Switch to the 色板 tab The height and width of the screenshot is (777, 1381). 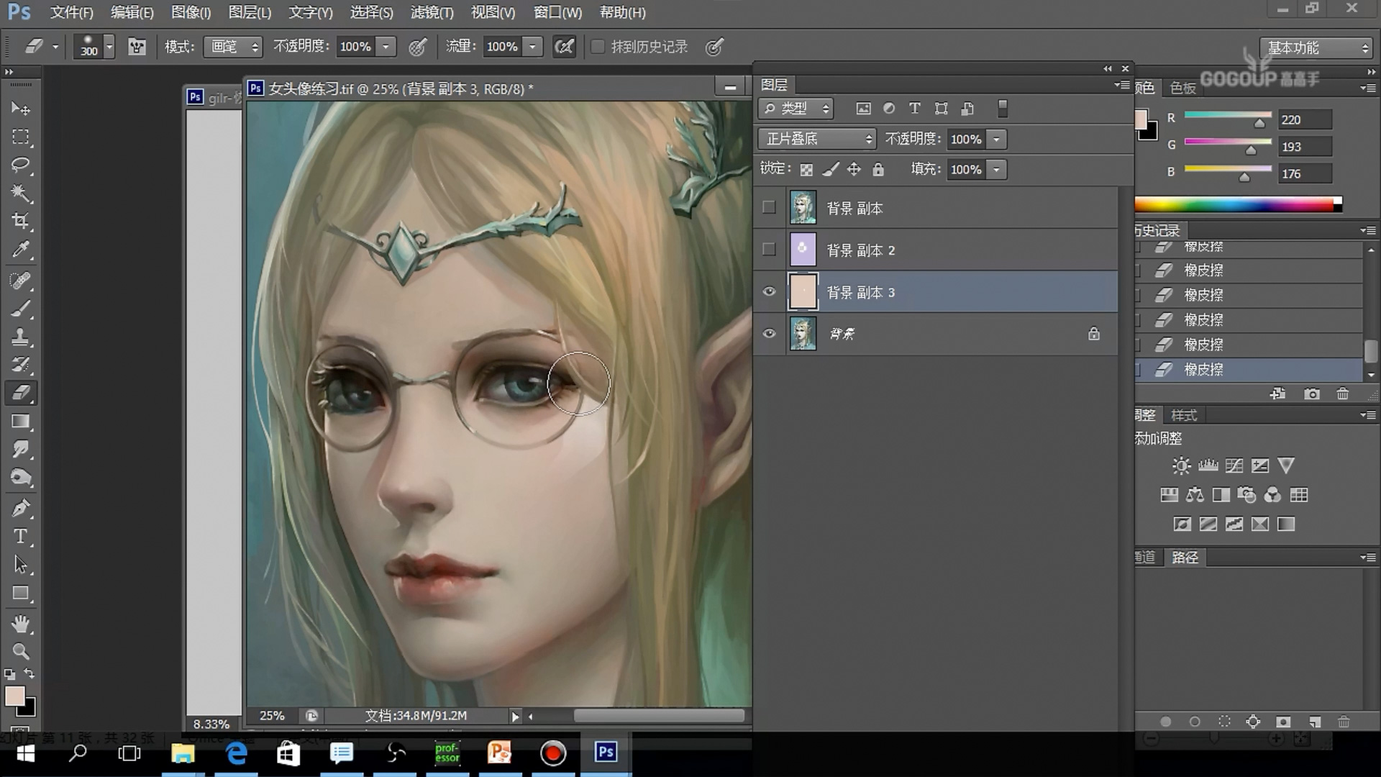click(x=1182, y=88)
